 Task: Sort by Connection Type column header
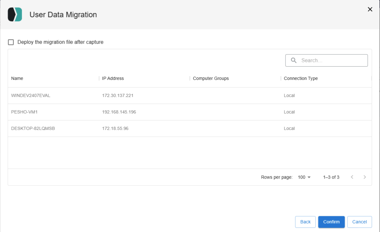[301, 78]
